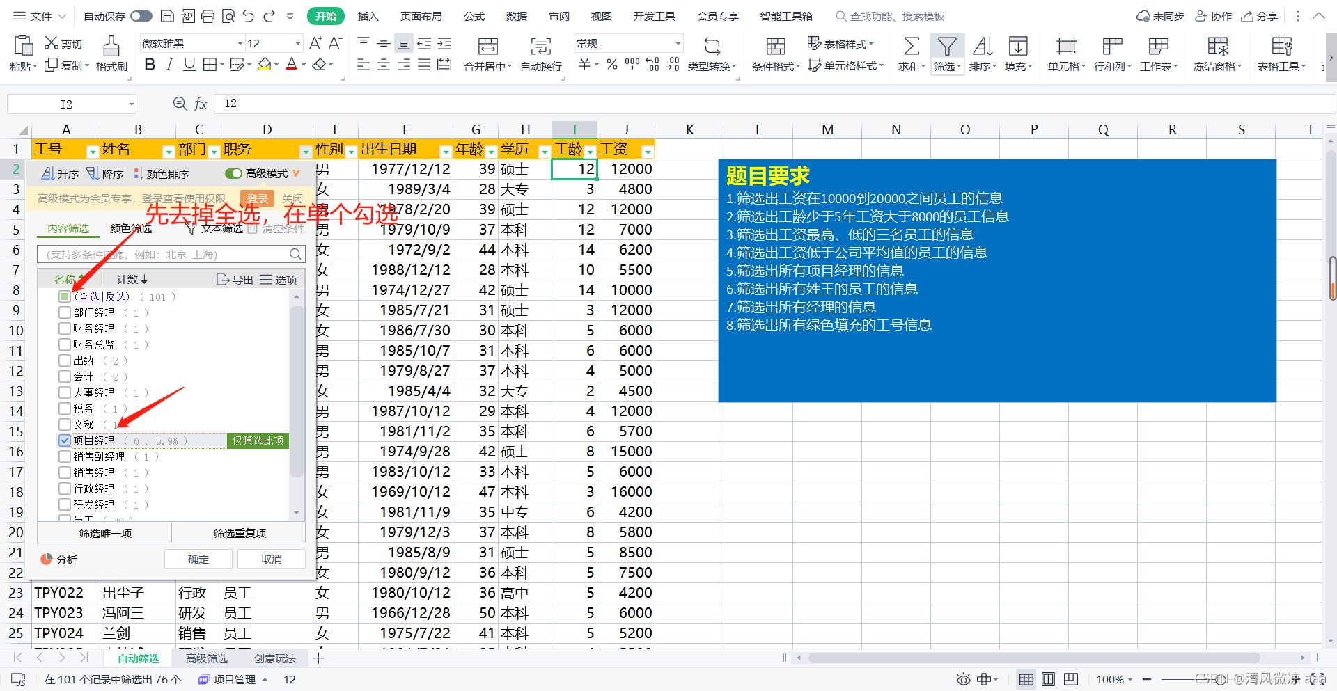Open the font size dropdown
This screenshot has height=691, width=1337.
click(298, 43)
